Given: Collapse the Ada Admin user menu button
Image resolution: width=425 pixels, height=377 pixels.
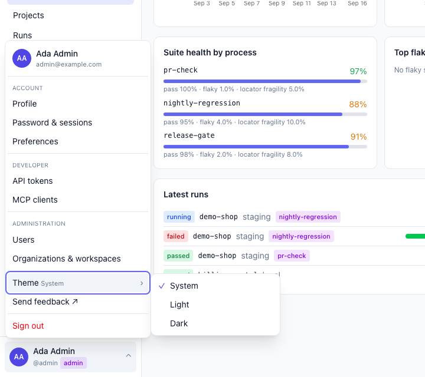Looking at the screenshot, I should [70, 357].
